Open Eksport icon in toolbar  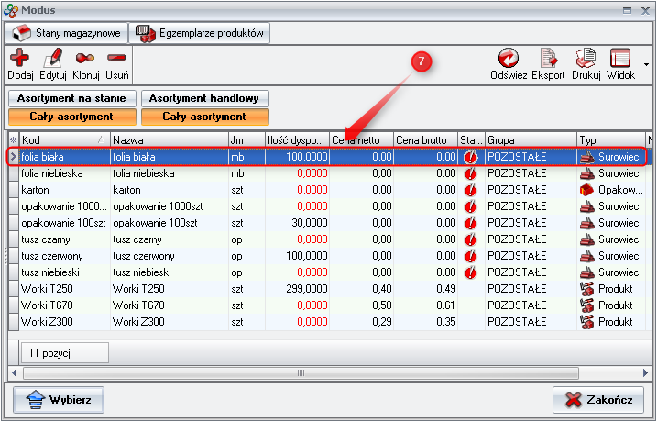pyautogui.click(x=548, y=59)
